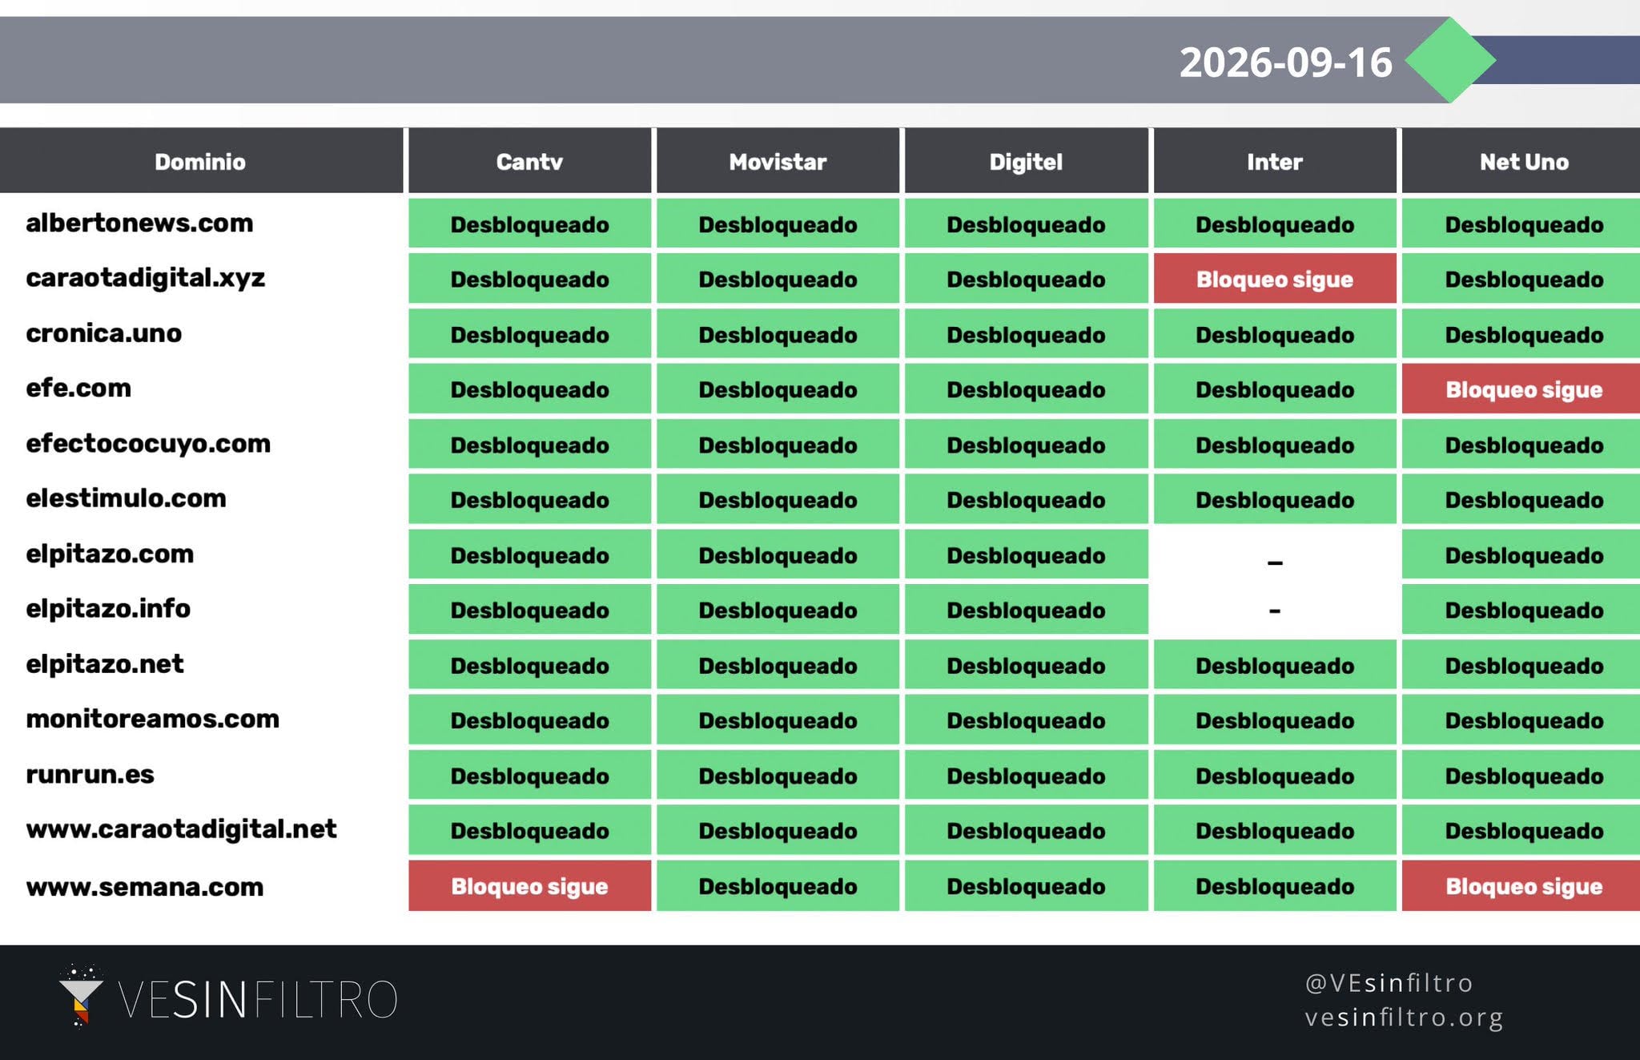Click the Net Uno column header

tap(1521, 161)
